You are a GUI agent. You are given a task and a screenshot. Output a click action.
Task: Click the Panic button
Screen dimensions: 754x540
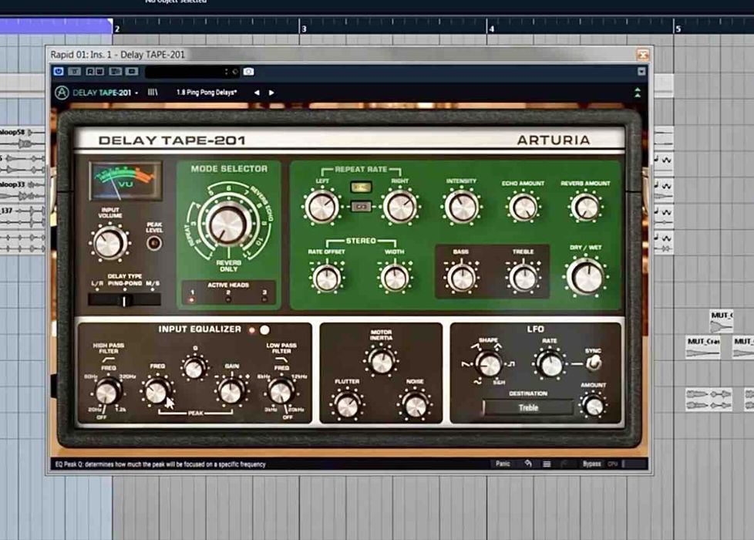tap(503, 464)
